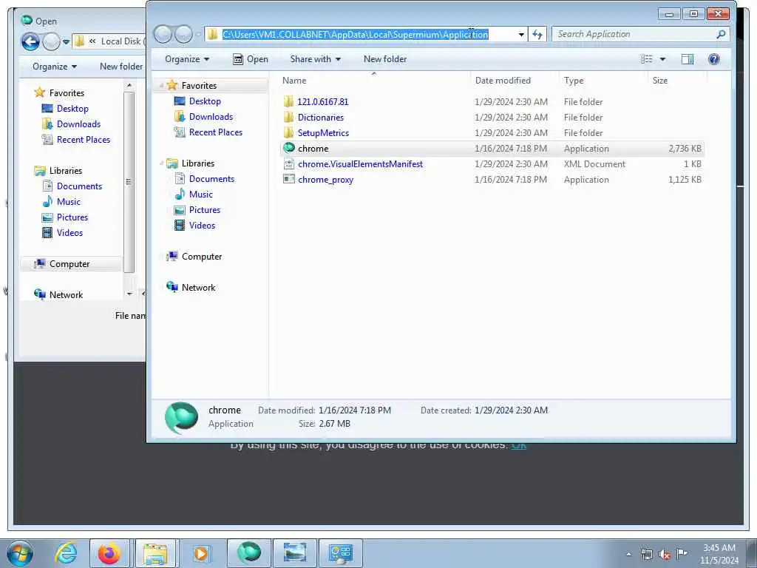Switch to Supermium taskbar icon
Image resolution: width=757 pixels, height=568 pixels.
(248, 553)
